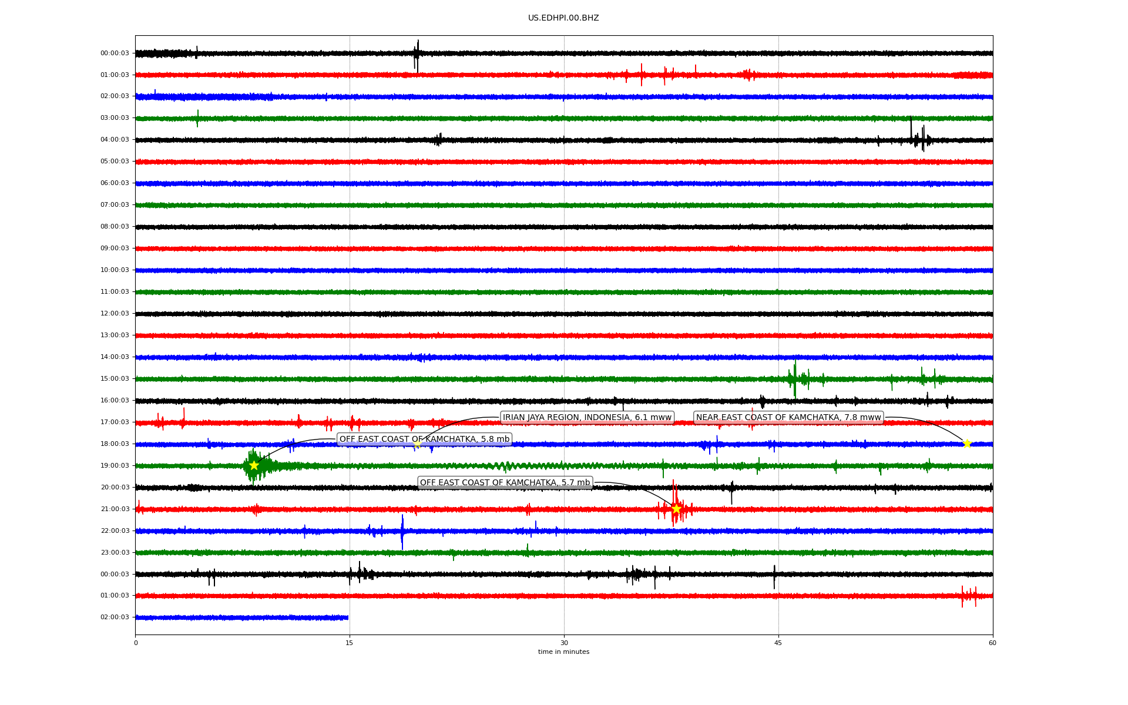Click the 'time in minutes' axis label
This screenshot has height=705, width=1128.
click(x=563, y=652)
